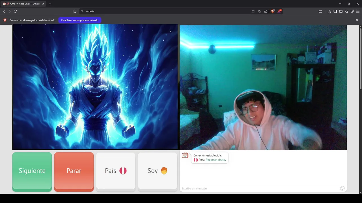Click the OmeTV logo in chat
This screenshot has width=362, height=203.
(185, 155)
